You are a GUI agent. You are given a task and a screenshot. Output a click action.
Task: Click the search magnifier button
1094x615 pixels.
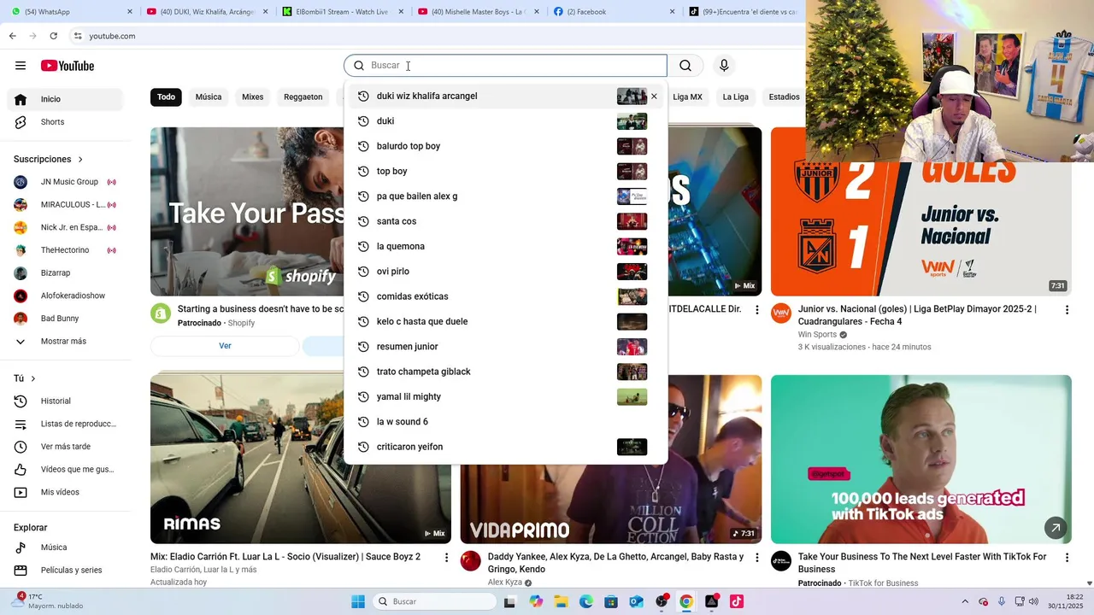[685, 66]
